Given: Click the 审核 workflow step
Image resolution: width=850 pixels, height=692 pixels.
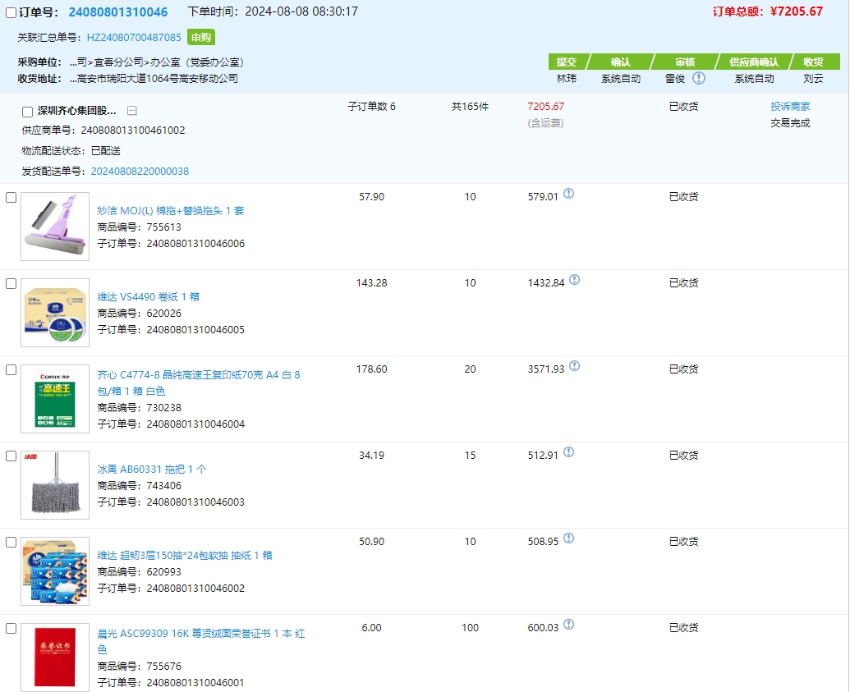Looking at the screenshot, I should 685,62.
